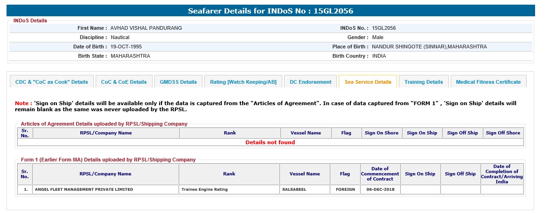Click the Sign On Shore column header
The width and height of the screenshot is (550, 214).
(382, 133)
